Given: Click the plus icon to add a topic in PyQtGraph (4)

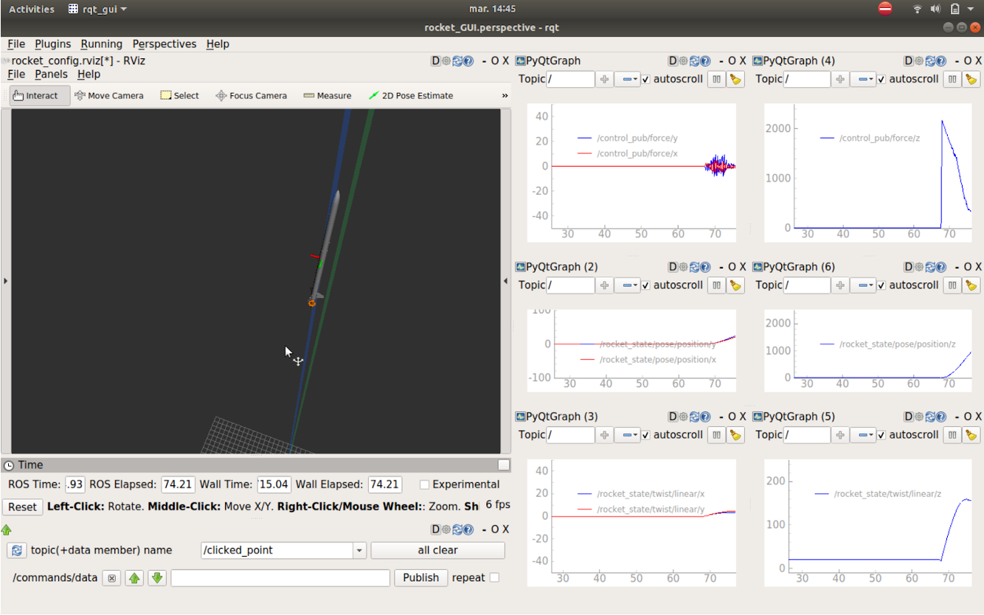Looking at the screenshot, I should coord(840,79).
